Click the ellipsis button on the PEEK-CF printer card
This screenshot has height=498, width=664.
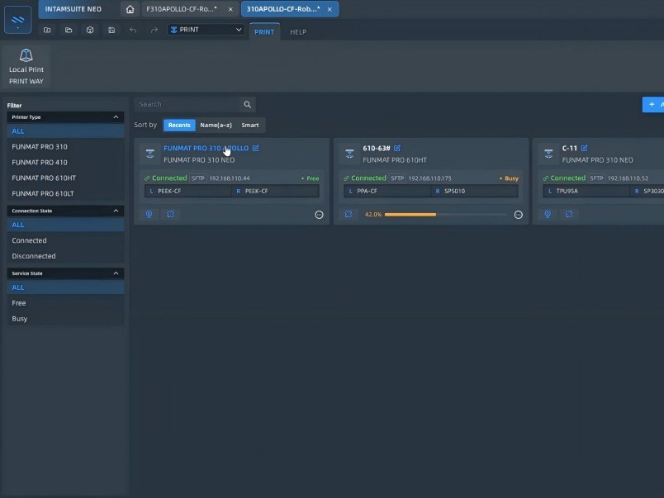pos(319,215)
